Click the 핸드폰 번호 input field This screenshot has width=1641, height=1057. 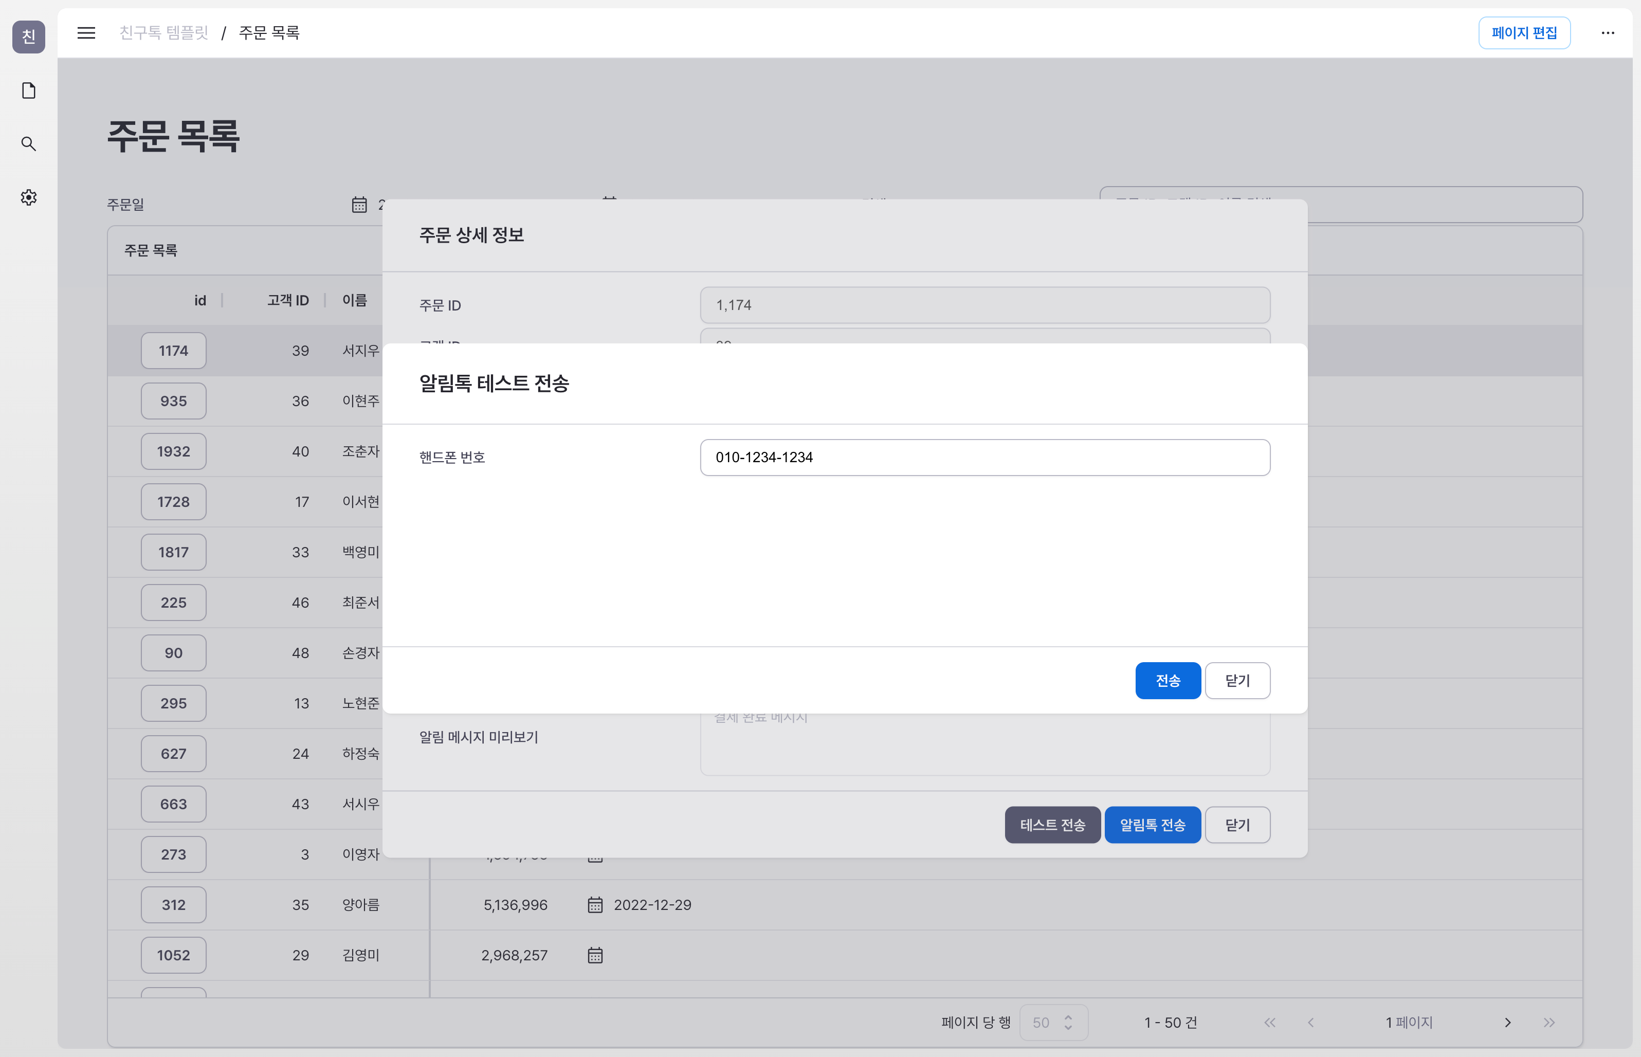(985, 458)
